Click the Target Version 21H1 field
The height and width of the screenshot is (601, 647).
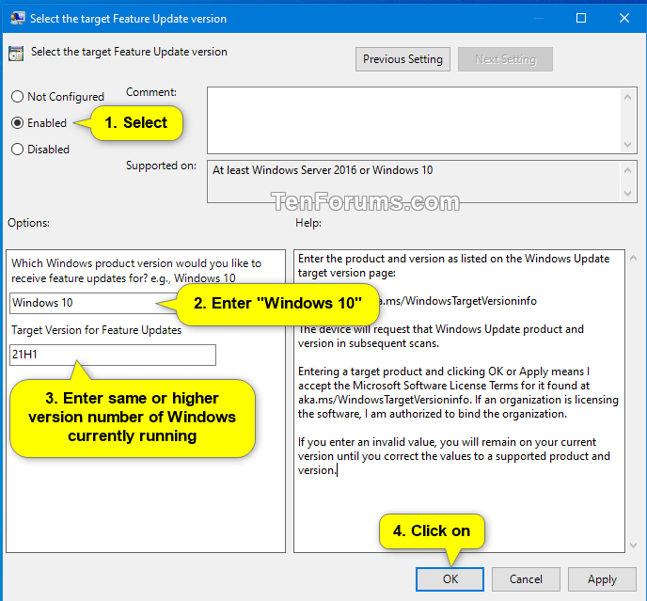coord(113,355)
